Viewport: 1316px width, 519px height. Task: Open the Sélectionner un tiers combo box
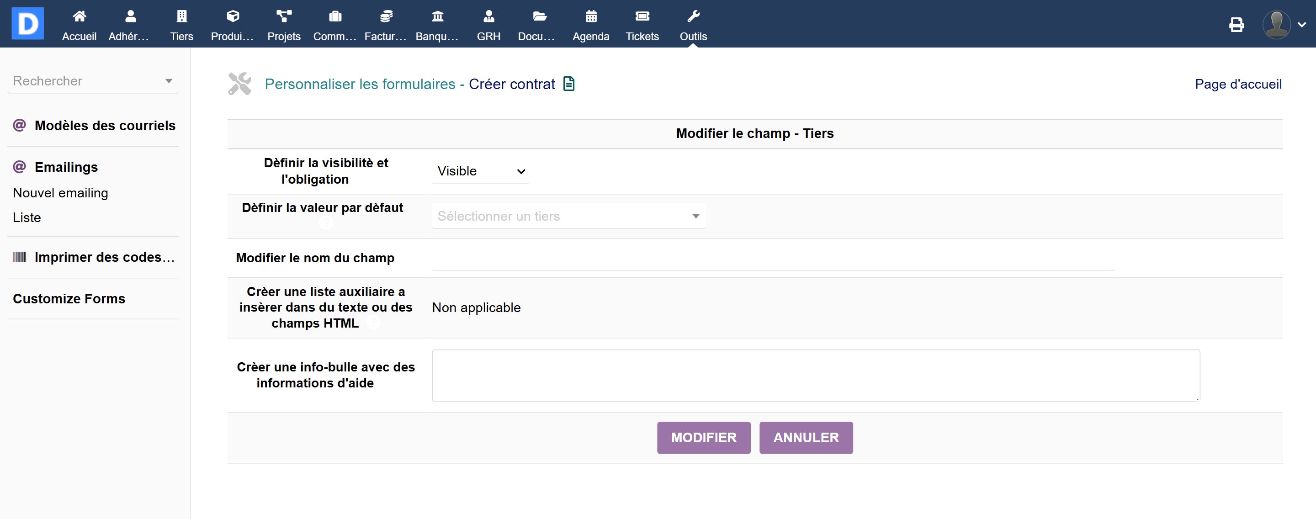pos(568,216)
